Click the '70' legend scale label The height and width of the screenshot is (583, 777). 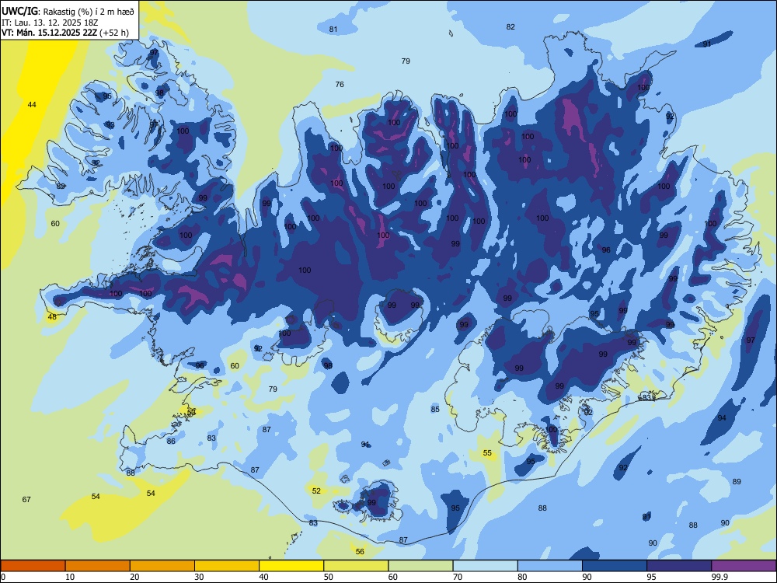click(458, 577)
